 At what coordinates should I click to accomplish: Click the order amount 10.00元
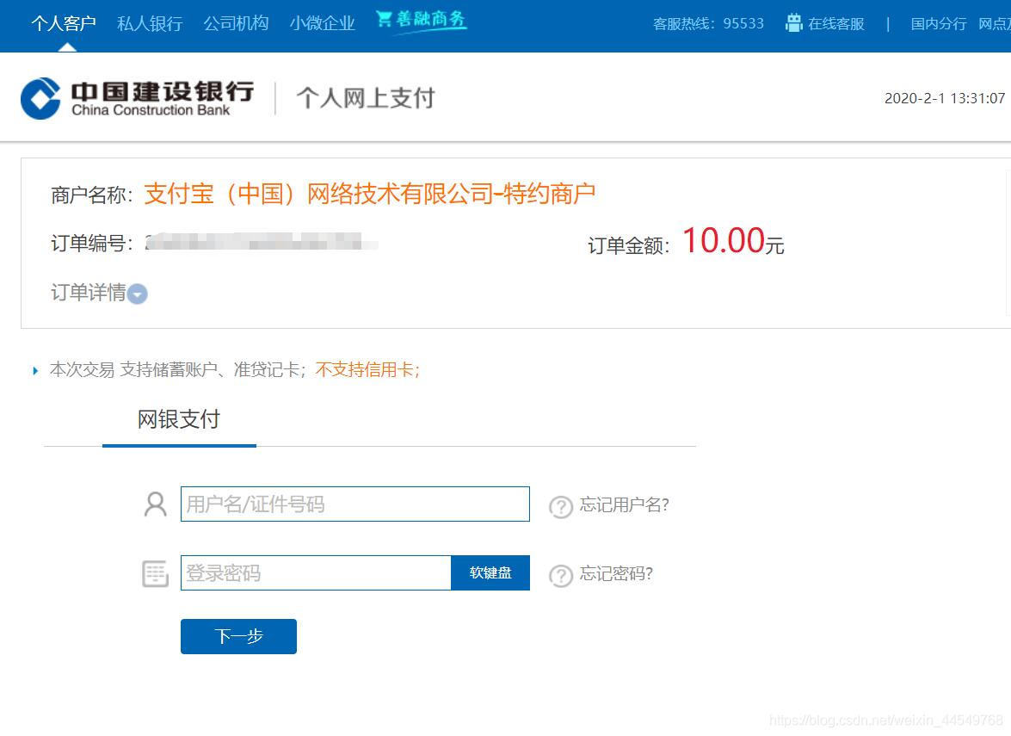[733, 241]
